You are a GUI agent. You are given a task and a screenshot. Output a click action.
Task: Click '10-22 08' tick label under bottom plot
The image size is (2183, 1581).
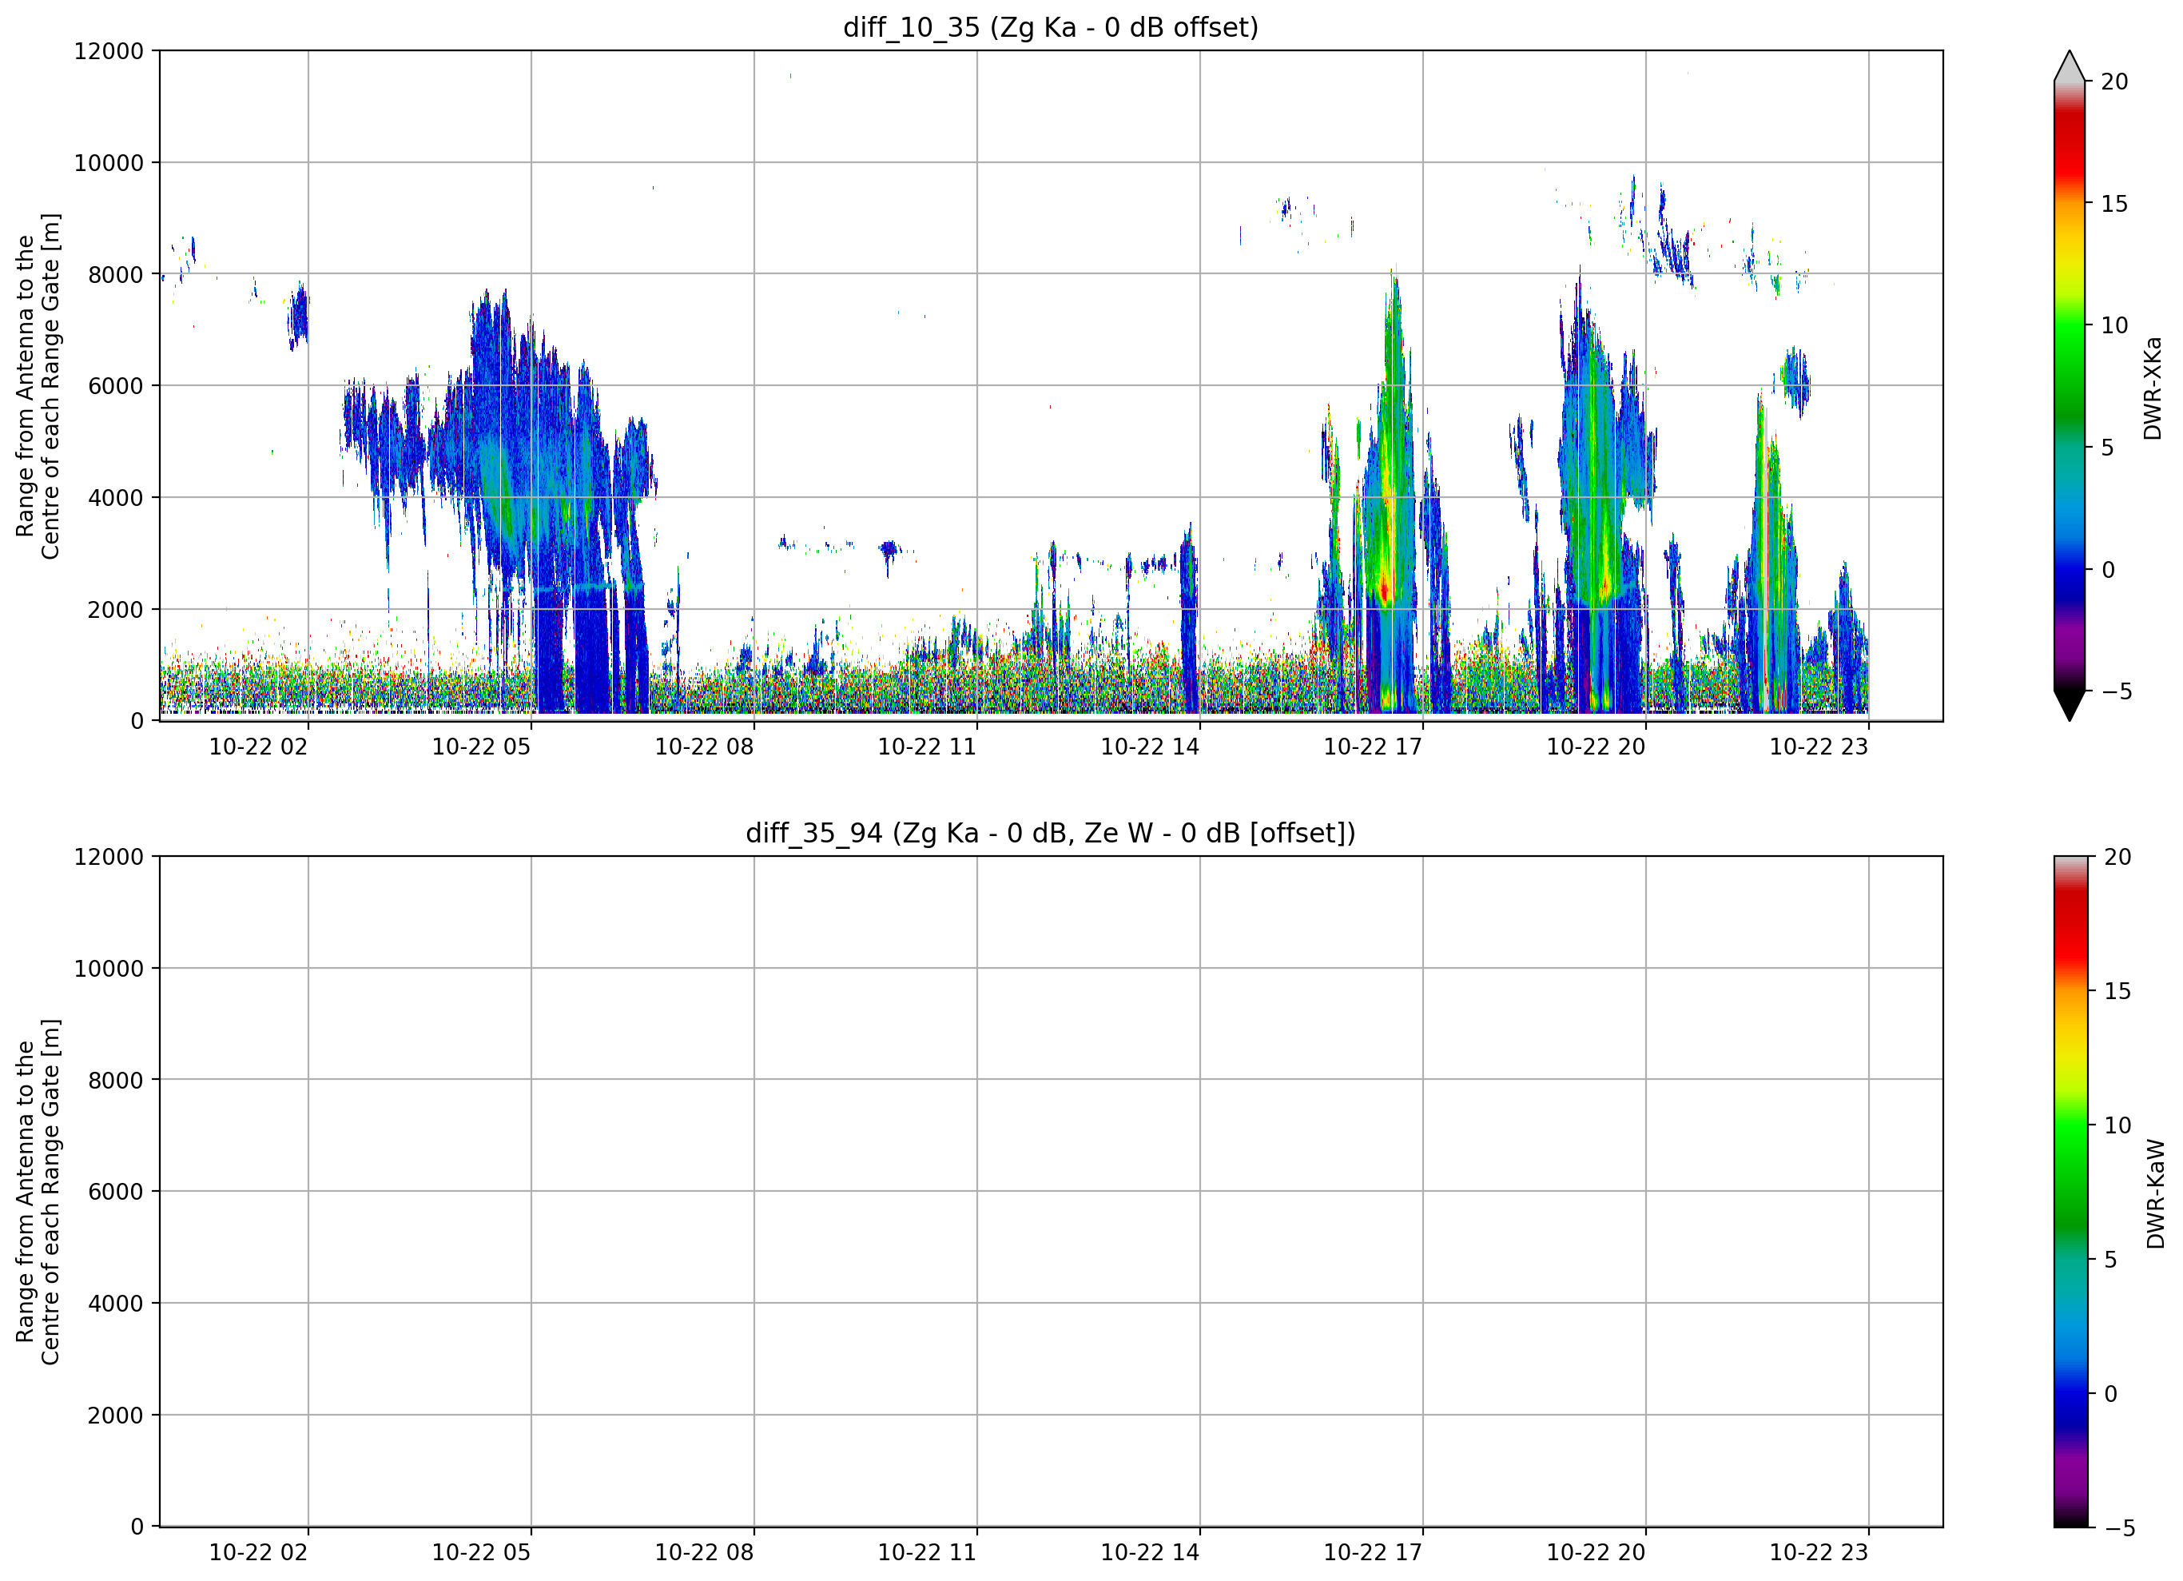tap(704, 1553)
